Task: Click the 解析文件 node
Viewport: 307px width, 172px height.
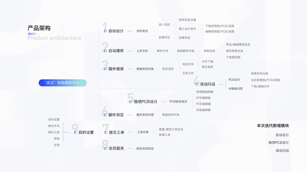Action: (163, 51)
